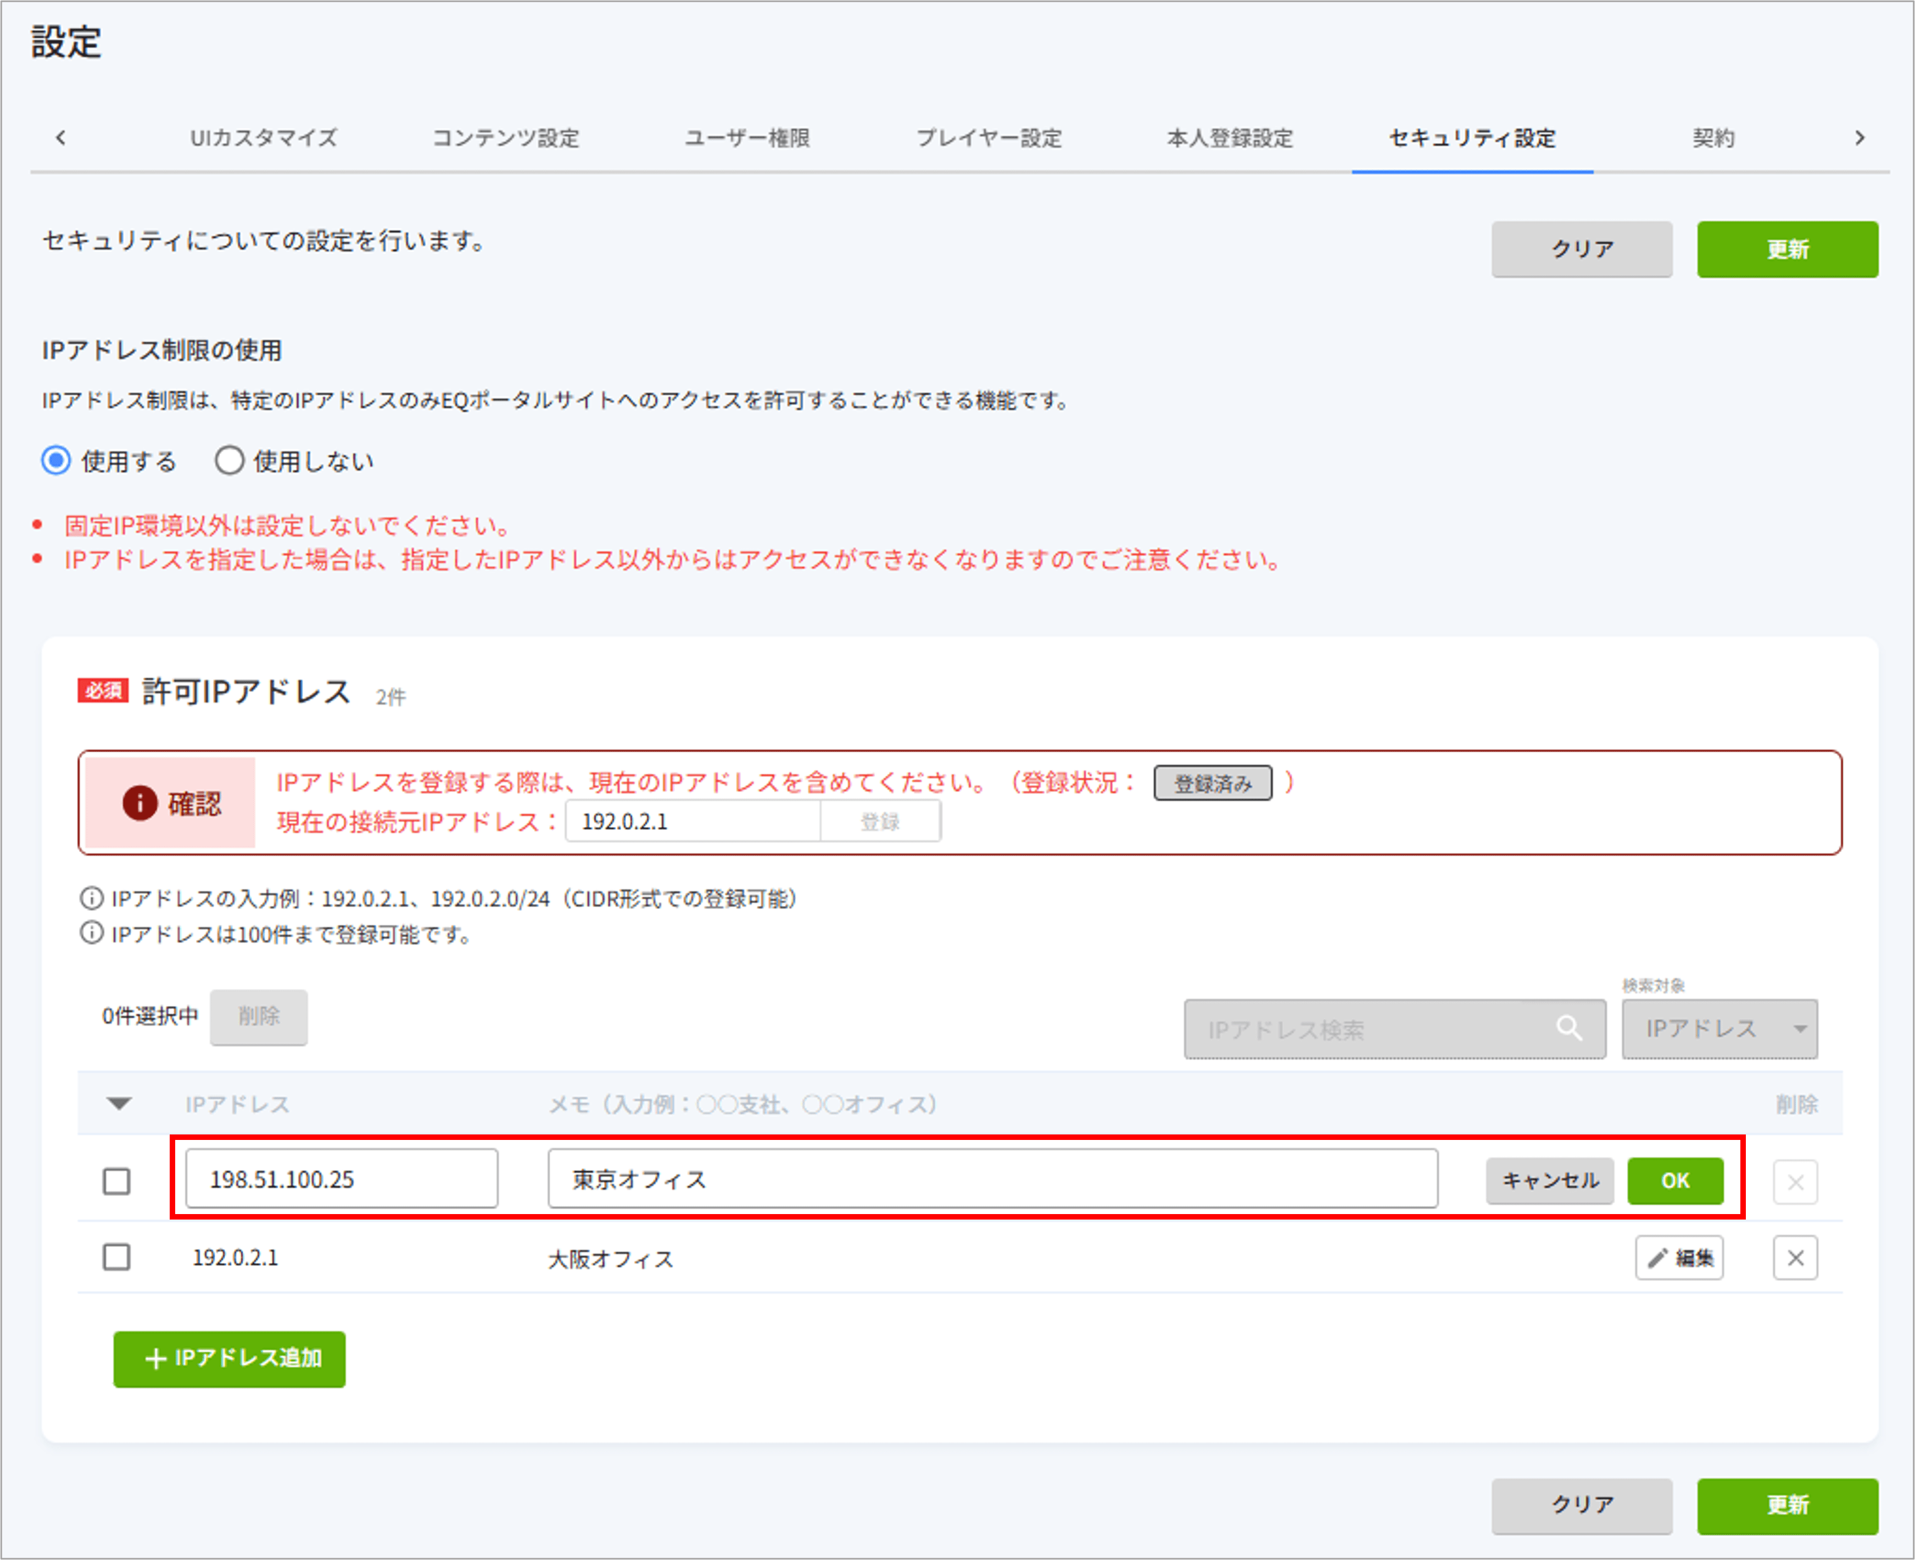Select the 使用しない radio button
Image resolution: width=1915 pixels, height=1560 pixels.
pos(229,461)
